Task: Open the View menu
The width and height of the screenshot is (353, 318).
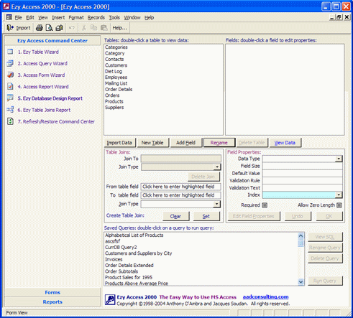Action: [x=43, y=18]
